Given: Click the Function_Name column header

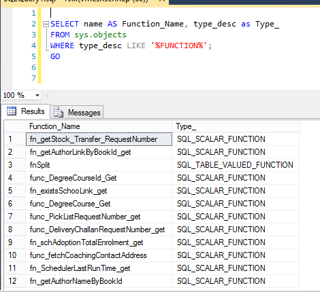Looking at the screenshot, I should 99,126.
